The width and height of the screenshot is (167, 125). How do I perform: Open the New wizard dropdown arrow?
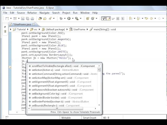click(11, 18)
